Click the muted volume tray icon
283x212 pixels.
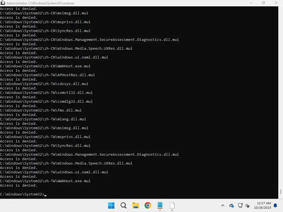coord(247,205)
